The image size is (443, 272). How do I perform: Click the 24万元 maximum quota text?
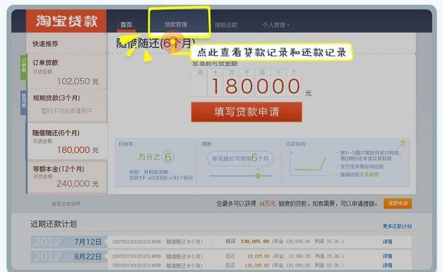tap(267, 203)
